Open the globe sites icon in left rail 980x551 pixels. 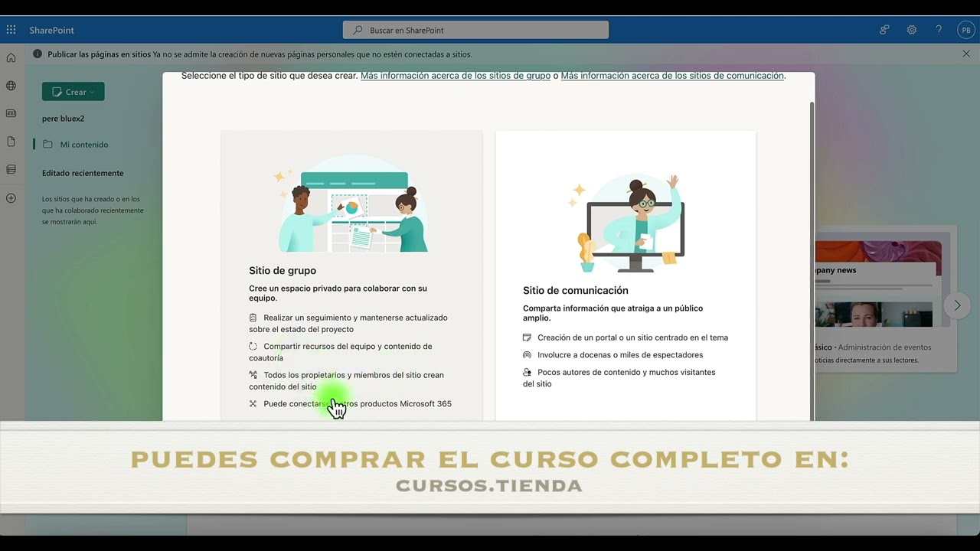pyautogui.click(x=11, y=86)
